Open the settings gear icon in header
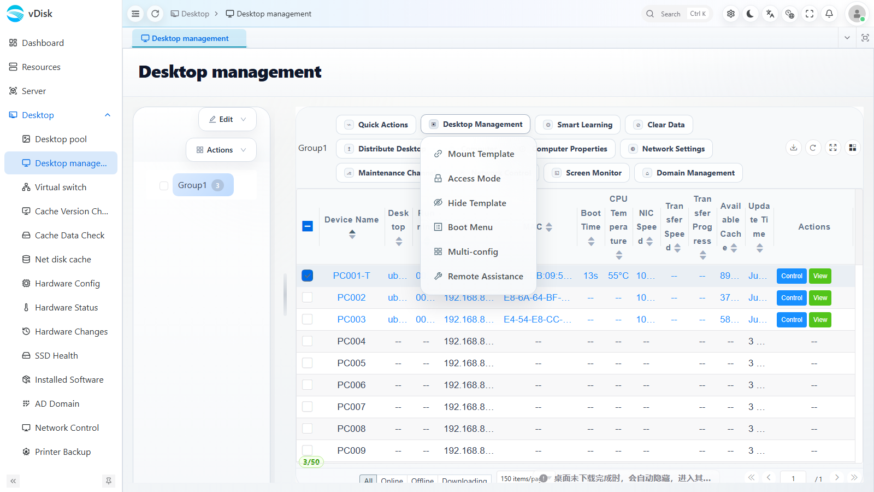The width and height of the screenshot is (874, 492). (731, 14)
